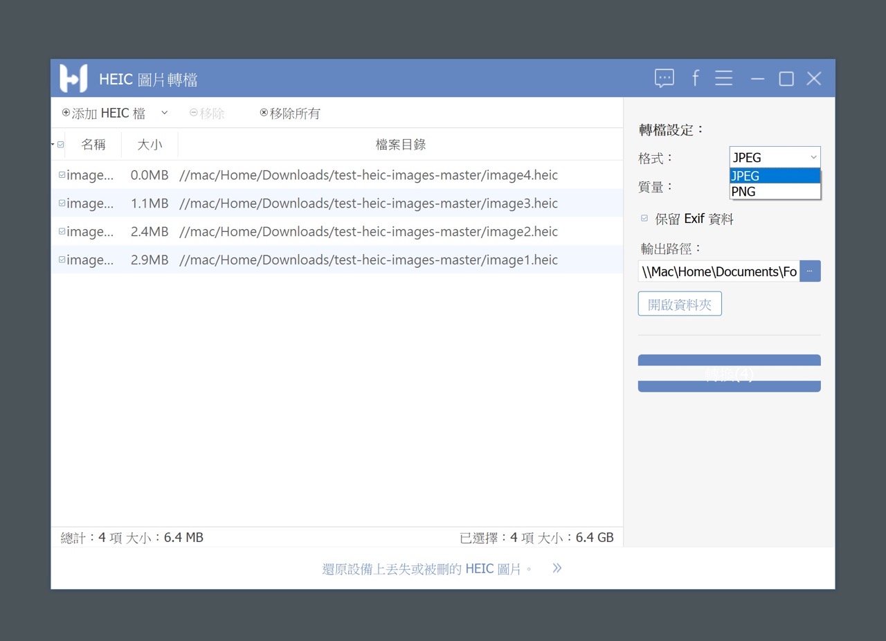Image resolution: width=886 pixels, height=641 pixels.
Task: Select JPEG in the format list
Action: click(x=775, y=176)
